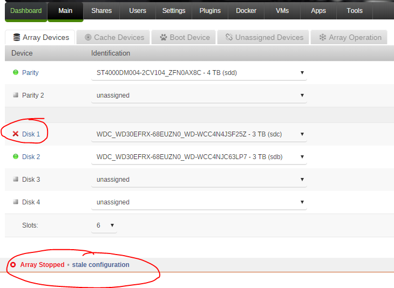Open the Disk 2 device dropdown
Screen dimensions: 394x288
coord(199,157)
